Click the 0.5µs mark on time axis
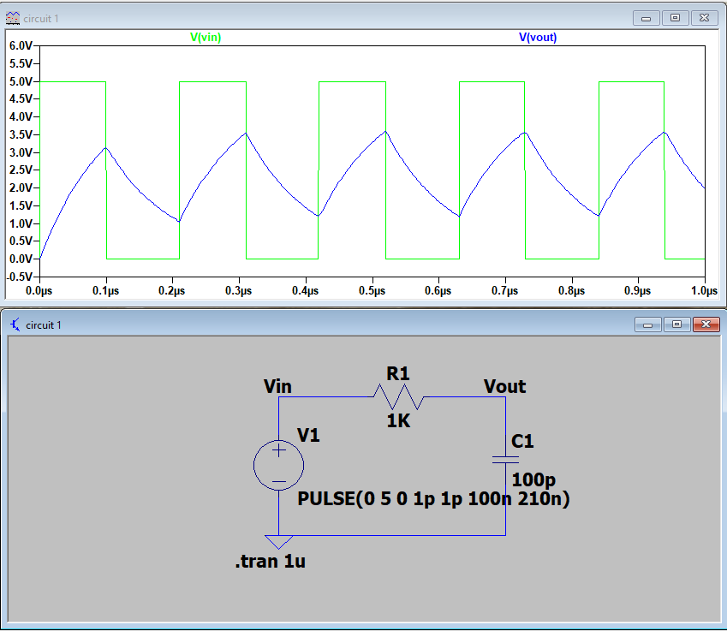The width and height of the screenshot is (727, 631). point(372,291)
